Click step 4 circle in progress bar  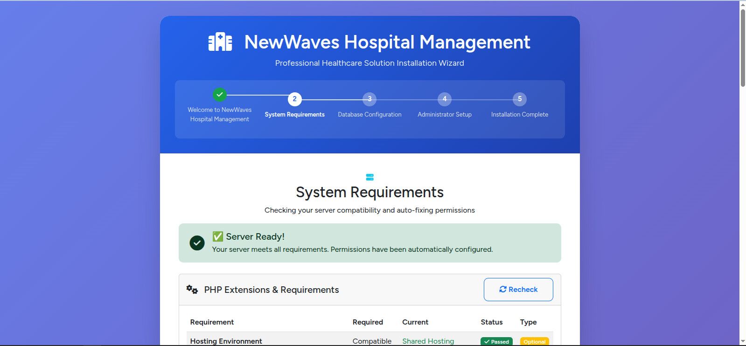[x=445, y=99]
